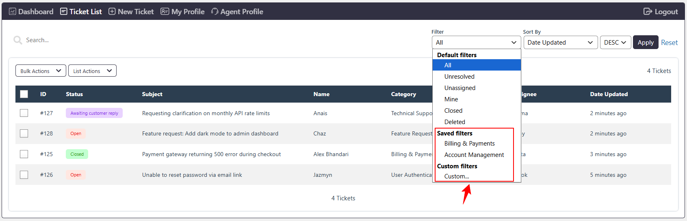
Task: Open Agent Profile page
Action: click(237, 11)
